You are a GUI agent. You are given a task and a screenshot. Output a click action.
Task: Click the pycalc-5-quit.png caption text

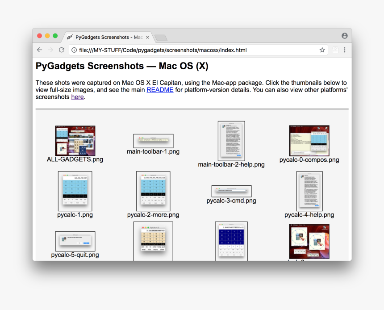click(75, 255)
